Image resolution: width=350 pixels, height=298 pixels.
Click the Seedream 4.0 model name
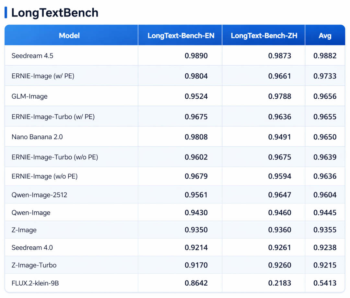32,247
